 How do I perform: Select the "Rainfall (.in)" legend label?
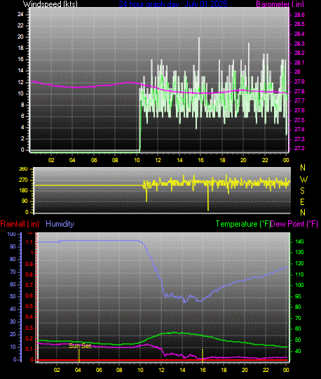(x=20, y=224)
